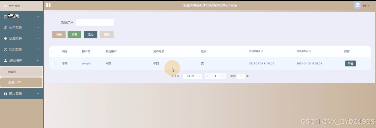Viewport: 376px width, 128px height.
Task: Click the 模块管理 grid icon
Action: (5, 94)
